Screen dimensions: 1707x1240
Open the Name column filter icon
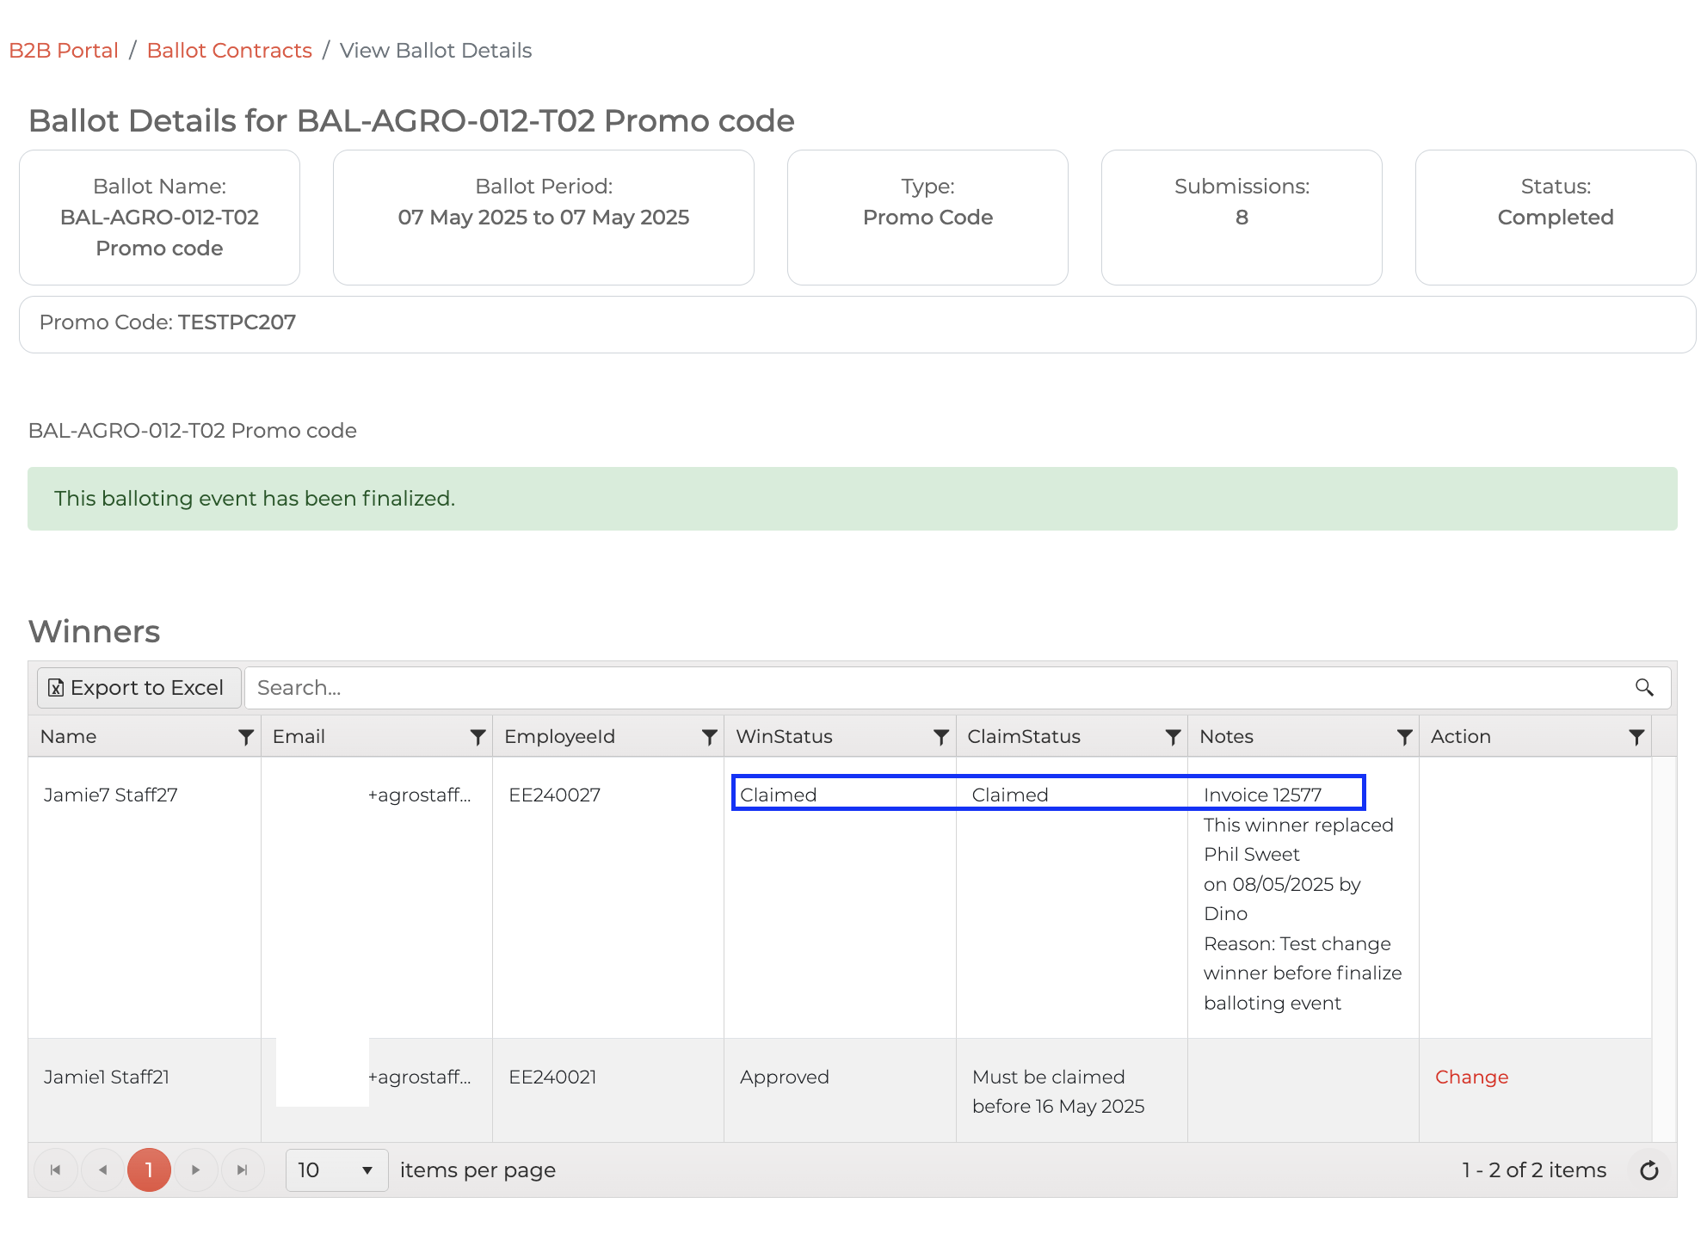point(246,737)
